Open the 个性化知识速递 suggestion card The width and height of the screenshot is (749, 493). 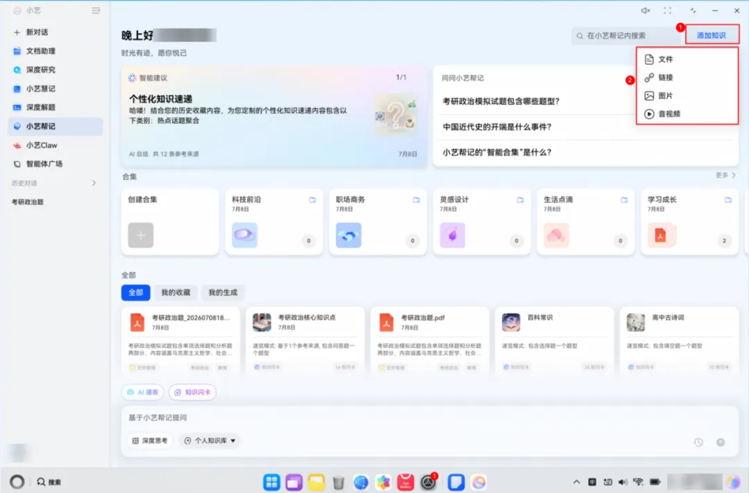coord(274,116)
